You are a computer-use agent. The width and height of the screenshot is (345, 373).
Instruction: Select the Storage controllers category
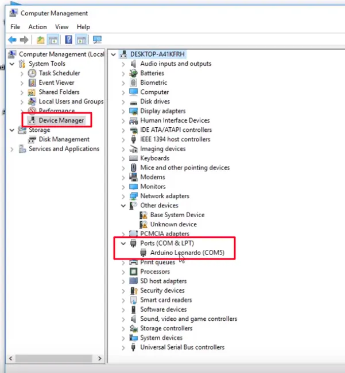point(166,328)
